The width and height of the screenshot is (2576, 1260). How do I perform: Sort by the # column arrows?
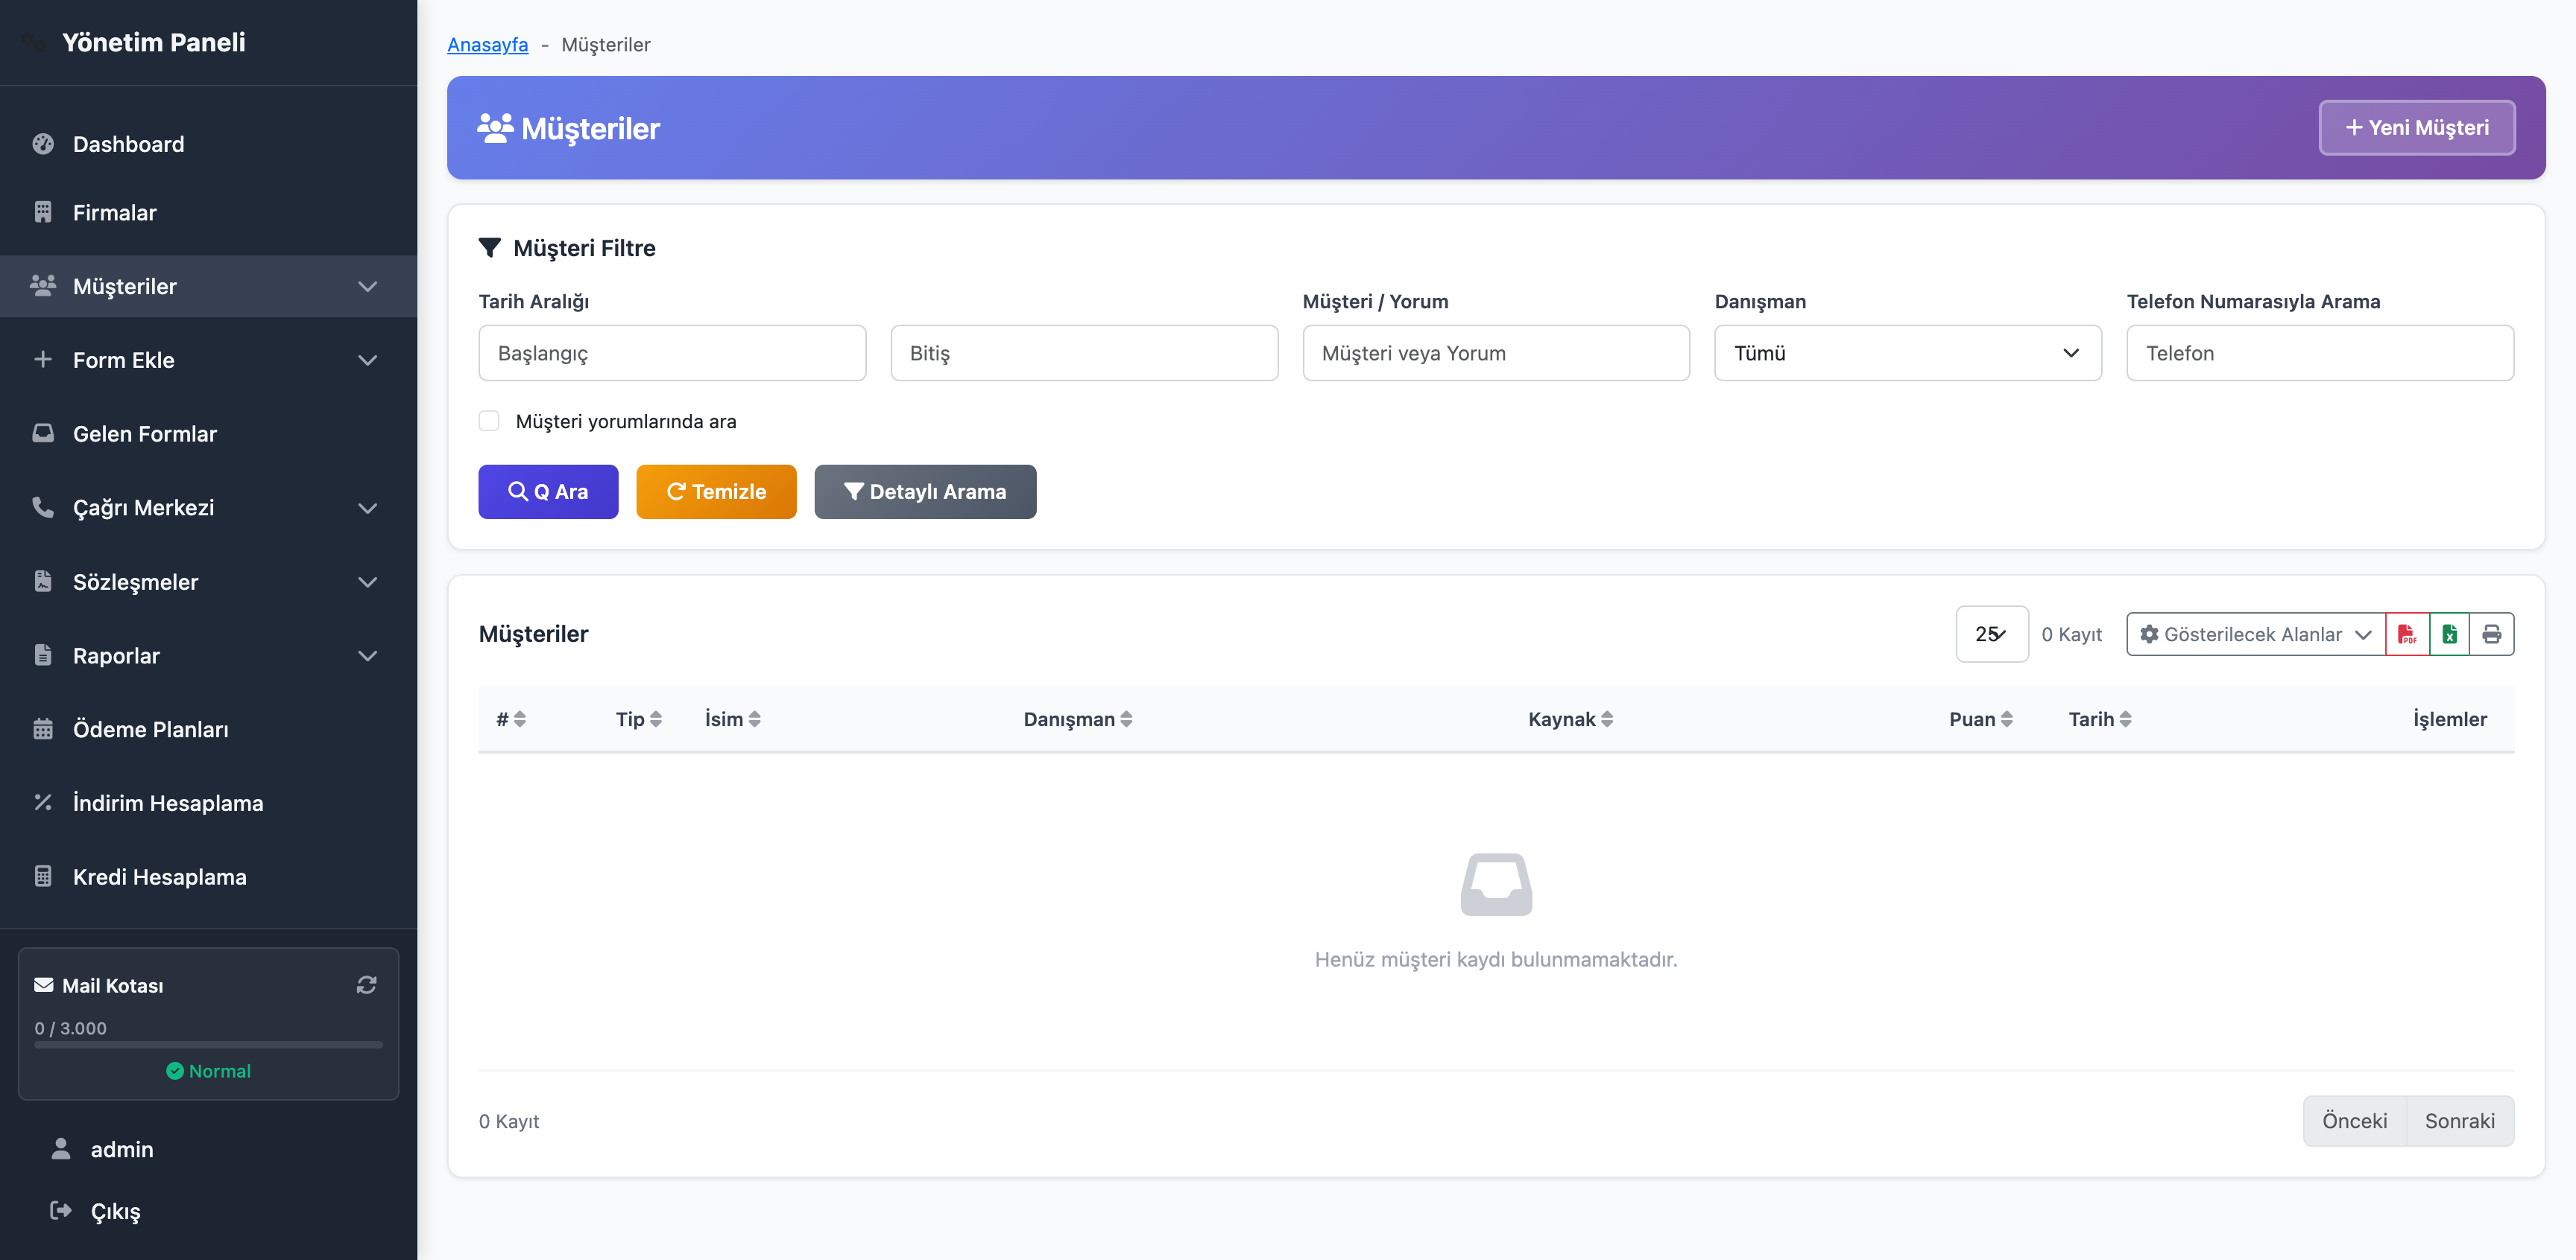pos(519,719)
